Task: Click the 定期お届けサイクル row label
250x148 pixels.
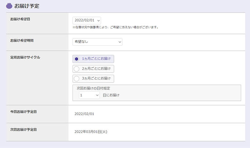Action: click(25, 57)
